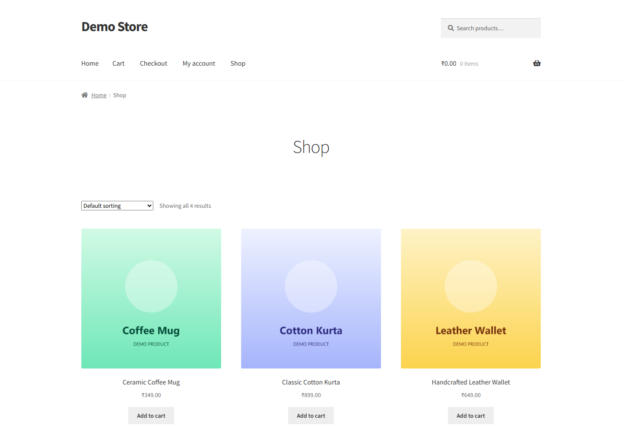Click the search magnifier icon
Screen dimensions: 622x432
pyautogui.click(x=451, y=28)
